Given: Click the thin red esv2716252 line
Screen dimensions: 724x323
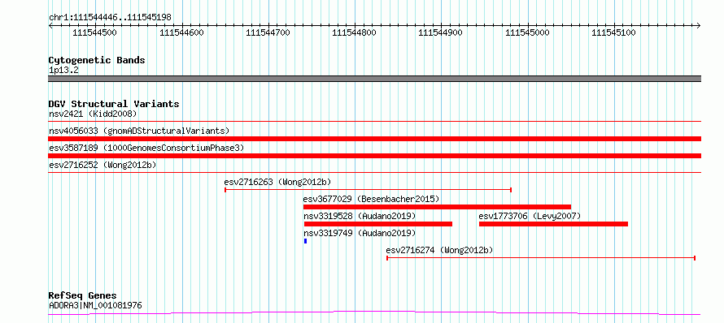Looking at the screenshot, I should [x=374, y=173].
